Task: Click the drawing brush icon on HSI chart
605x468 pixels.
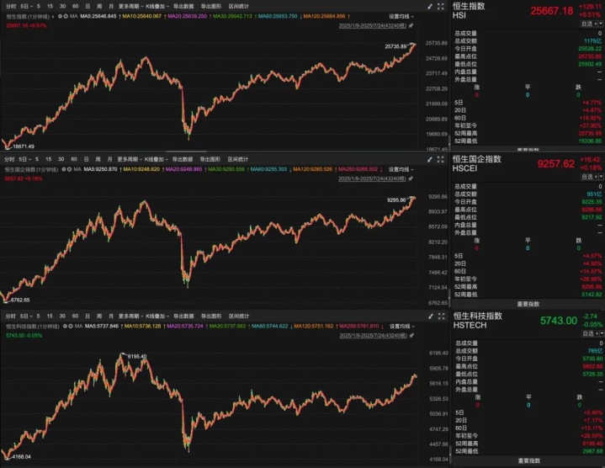Action: (x=430, y=7)
